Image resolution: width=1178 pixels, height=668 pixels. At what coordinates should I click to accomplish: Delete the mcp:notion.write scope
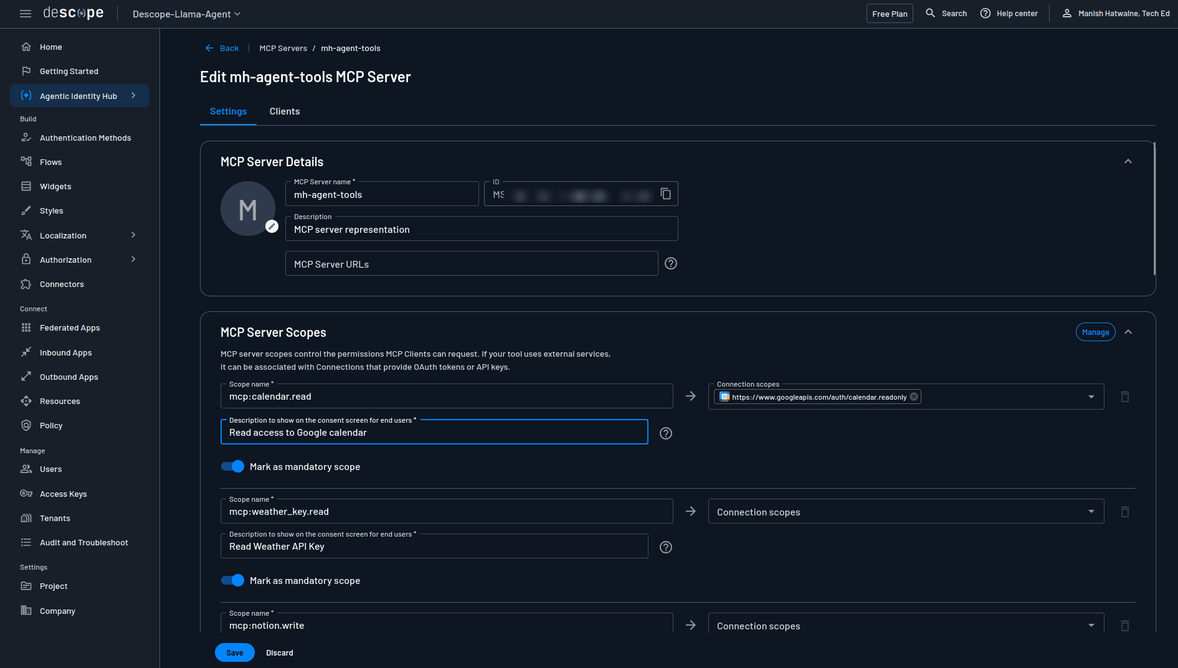[x=1125, y=626]
